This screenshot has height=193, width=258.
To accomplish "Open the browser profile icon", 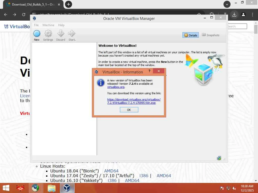I will [243, 15].
